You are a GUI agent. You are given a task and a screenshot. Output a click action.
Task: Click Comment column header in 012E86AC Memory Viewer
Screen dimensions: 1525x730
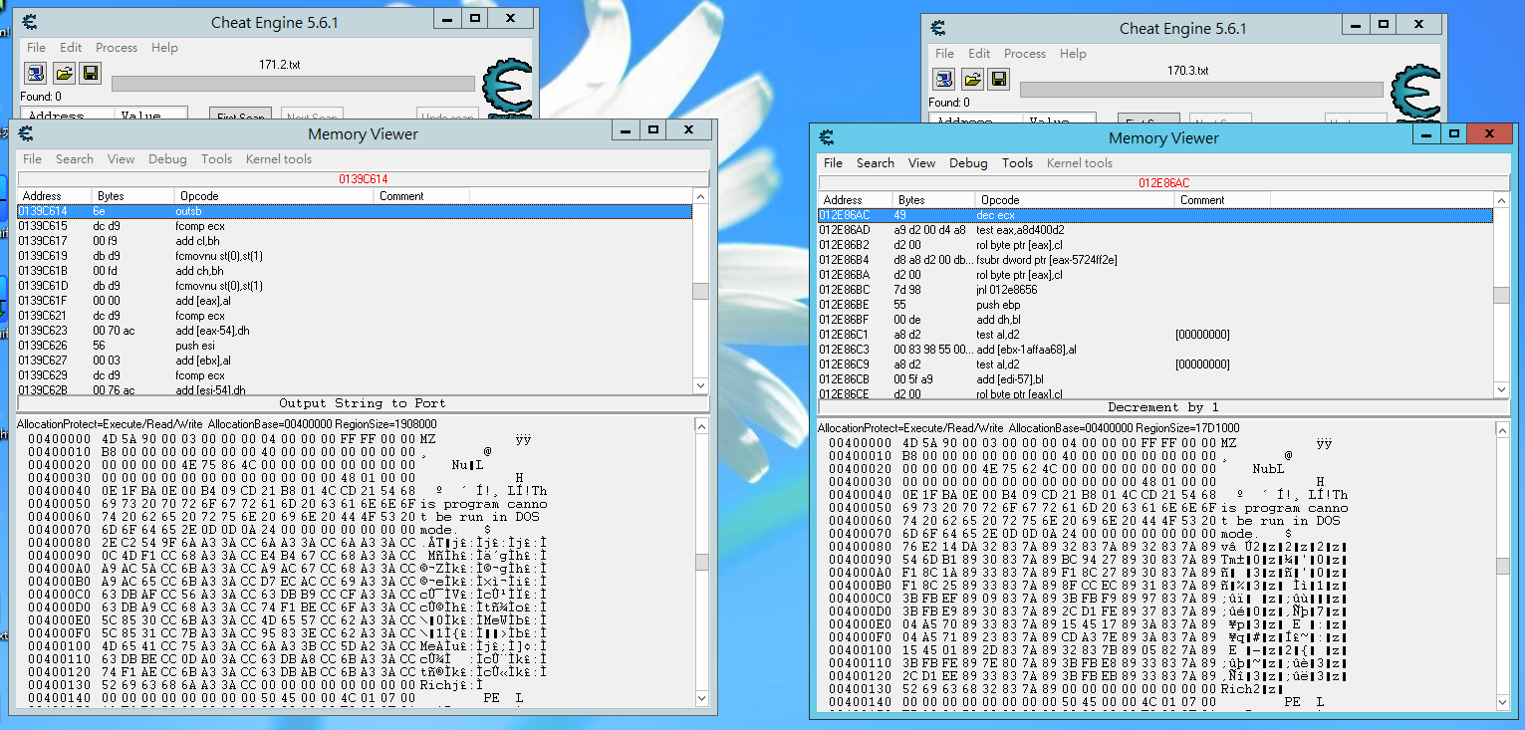[x=1220, y=200]
